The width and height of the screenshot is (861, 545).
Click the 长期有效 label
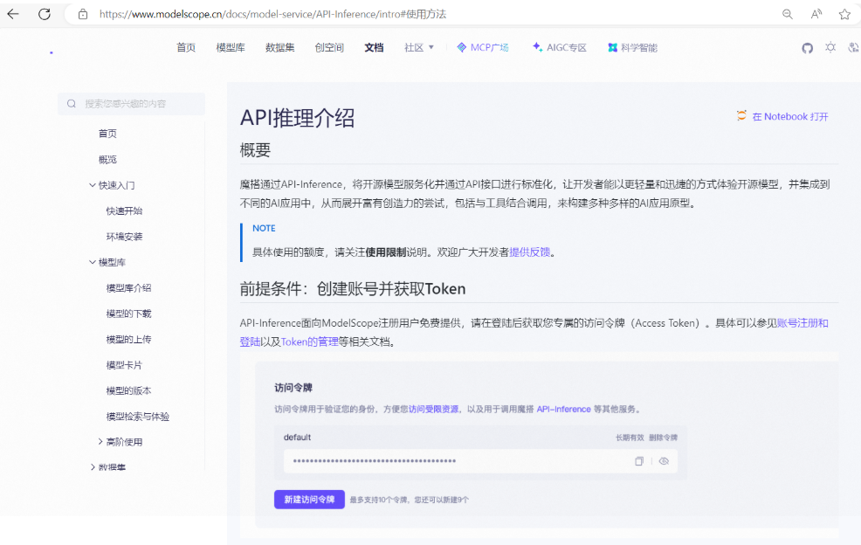click(630, 438)
